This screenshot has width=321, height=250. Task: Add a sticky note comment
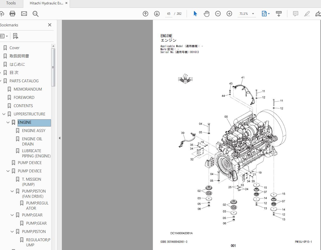click(295, 14)
